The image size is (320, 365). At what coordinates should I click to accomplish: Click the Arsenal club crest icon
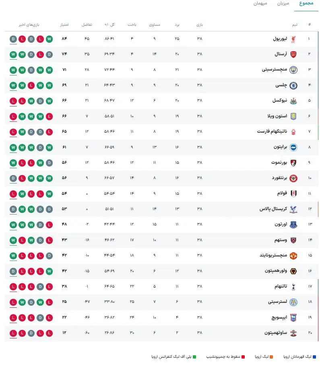pos(293,54)
